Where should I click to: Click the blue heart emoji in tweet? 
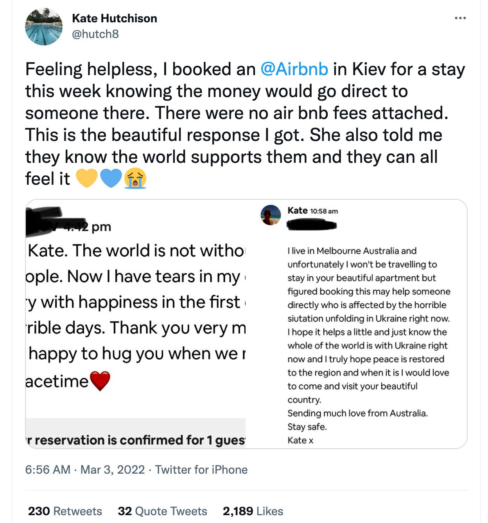[111, 178]
